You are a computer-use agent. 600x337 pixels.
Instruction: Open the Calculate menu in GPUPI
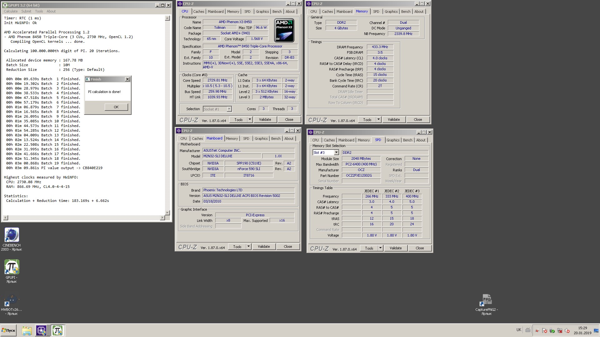11,11
